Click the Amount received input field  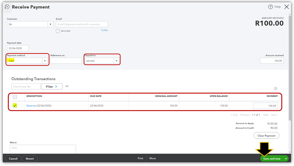272,61
